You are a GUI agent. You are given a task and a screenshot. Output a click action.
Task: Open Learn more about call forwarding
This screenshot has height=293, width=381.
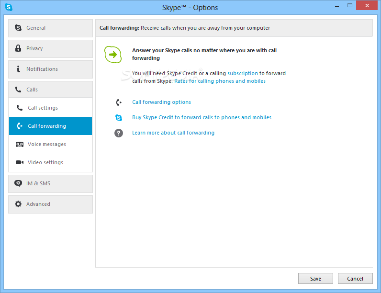(173, 133)
